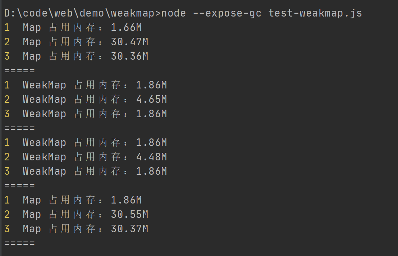Select the 30.37M memory value
The height and width of the screenshot is (256, 398).
click(x=129, y=229)
